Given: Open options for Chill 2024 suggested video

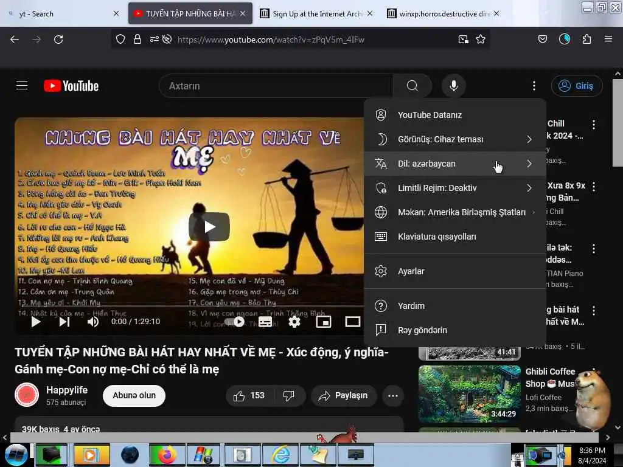Looking at the screenshot, I should click(x=594, y=124).
